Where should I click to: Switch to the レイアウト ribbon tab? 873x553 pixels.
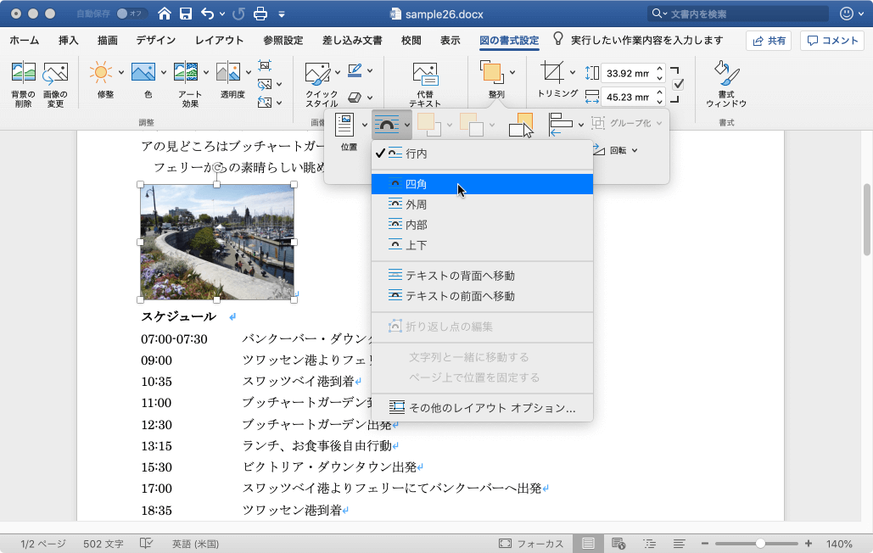coord(219,40)
